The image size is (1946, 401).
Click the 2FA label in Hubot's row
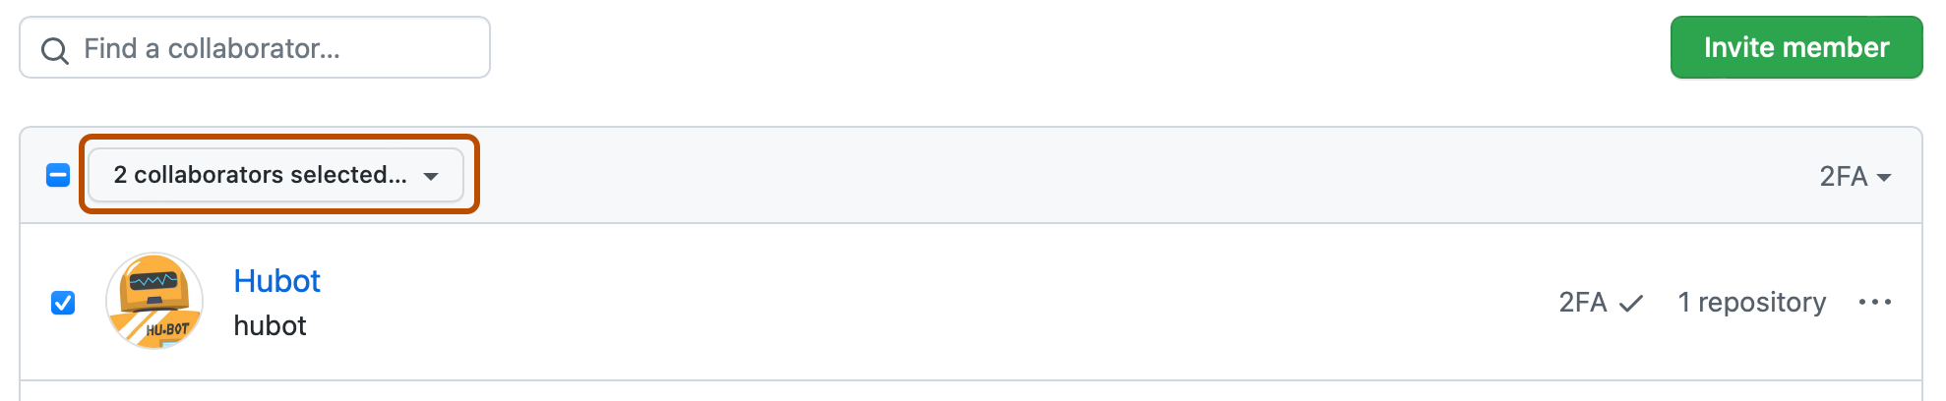(x=1582, y=302)
